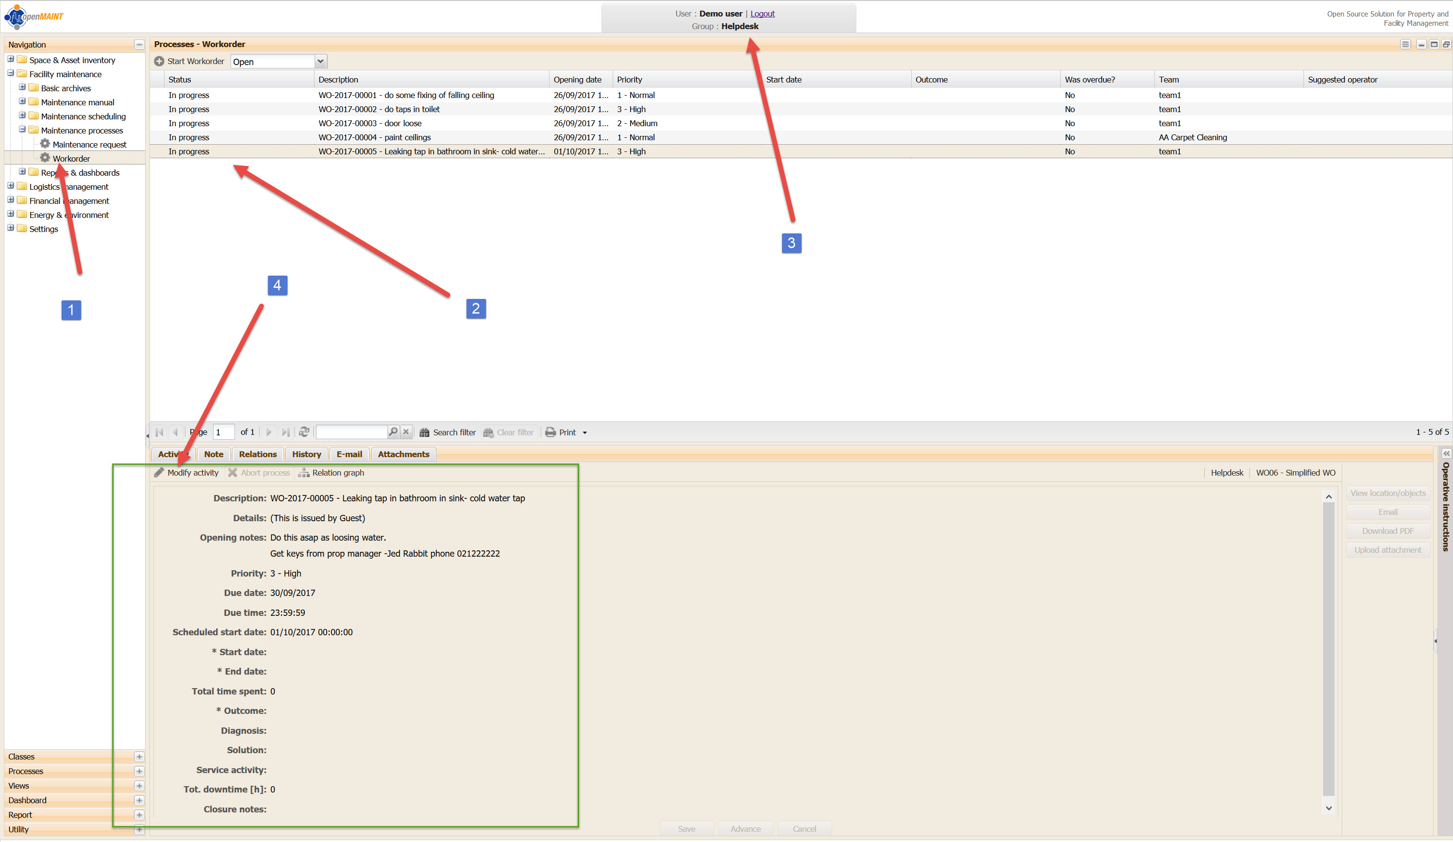Switch to the History tab
The image size is (1453, 842).
[x=306, y=454]
